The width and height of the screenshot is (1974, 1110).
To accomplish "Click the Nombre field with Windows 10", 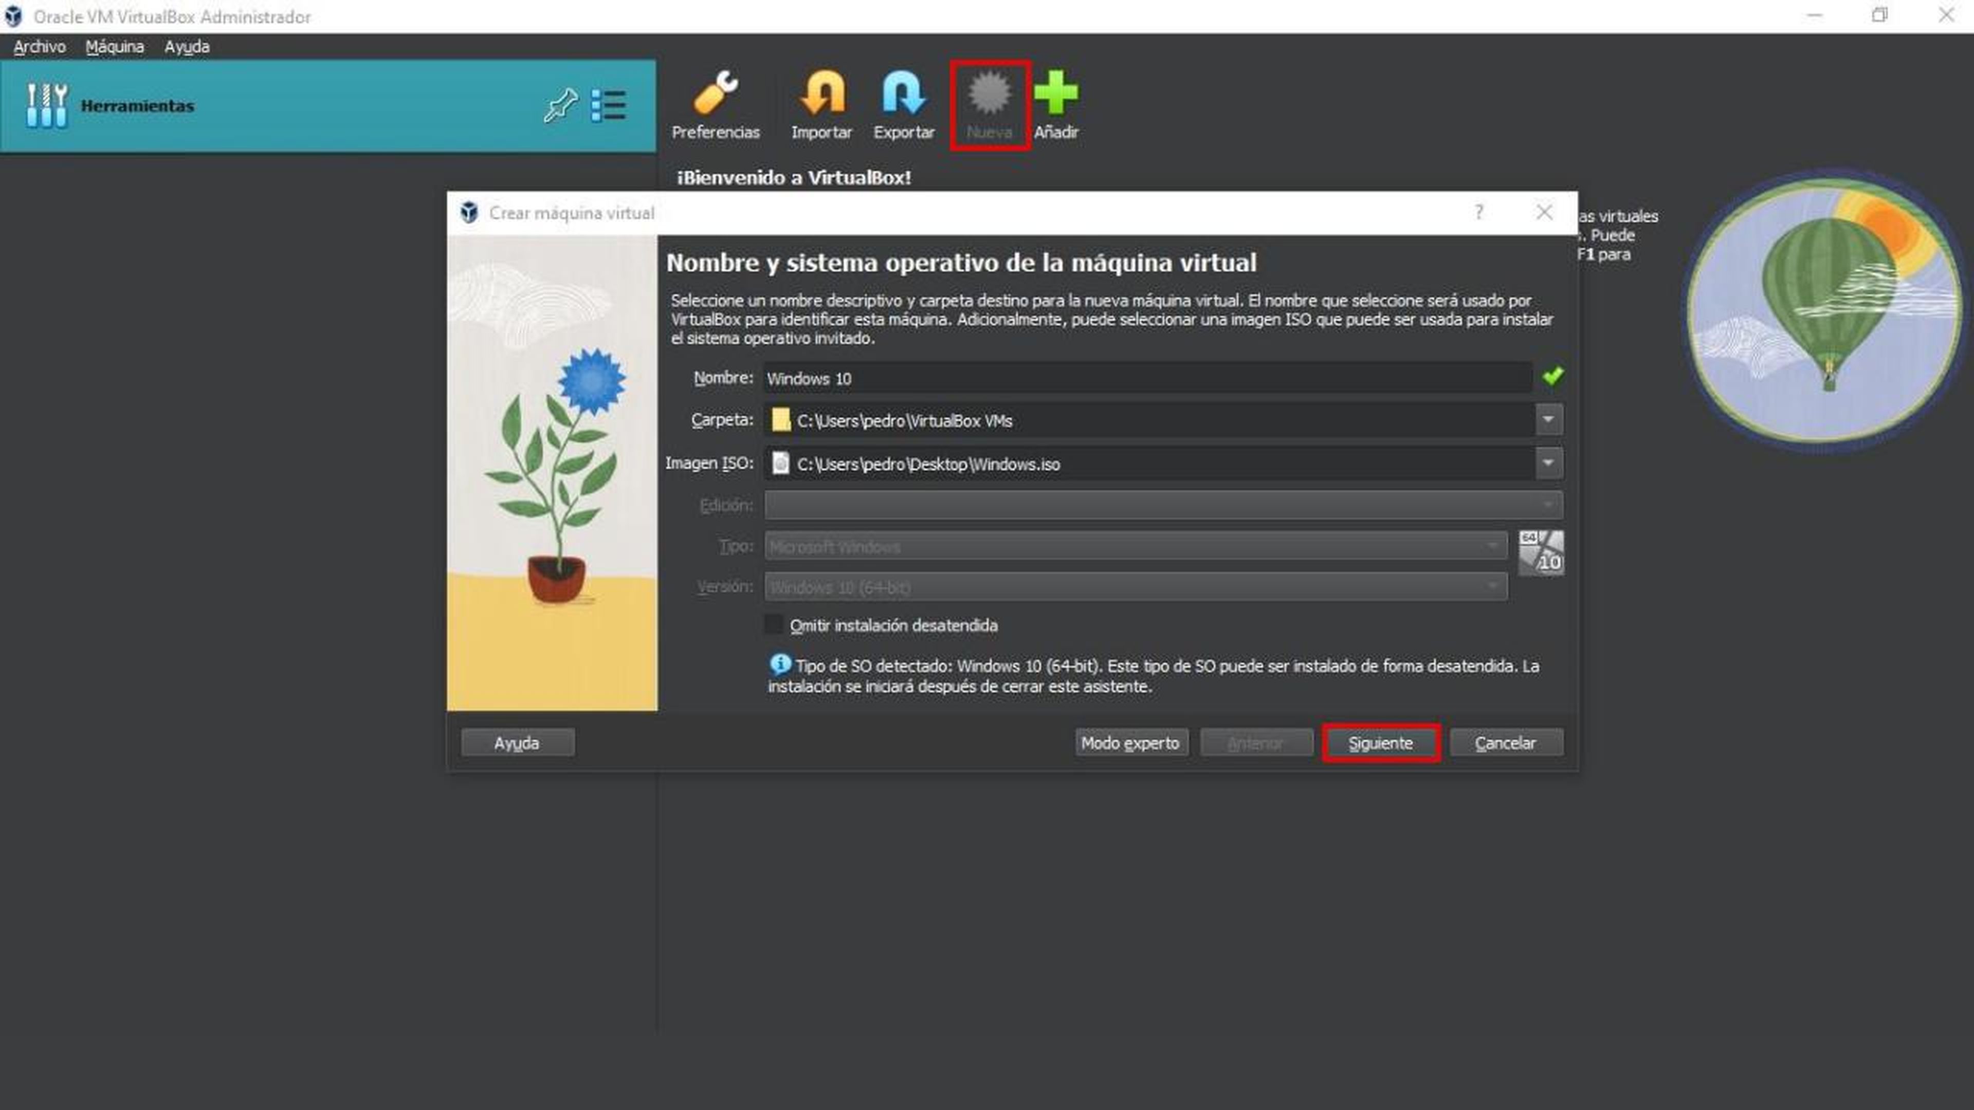I will pyautogui.click(x=1147, y=378).
